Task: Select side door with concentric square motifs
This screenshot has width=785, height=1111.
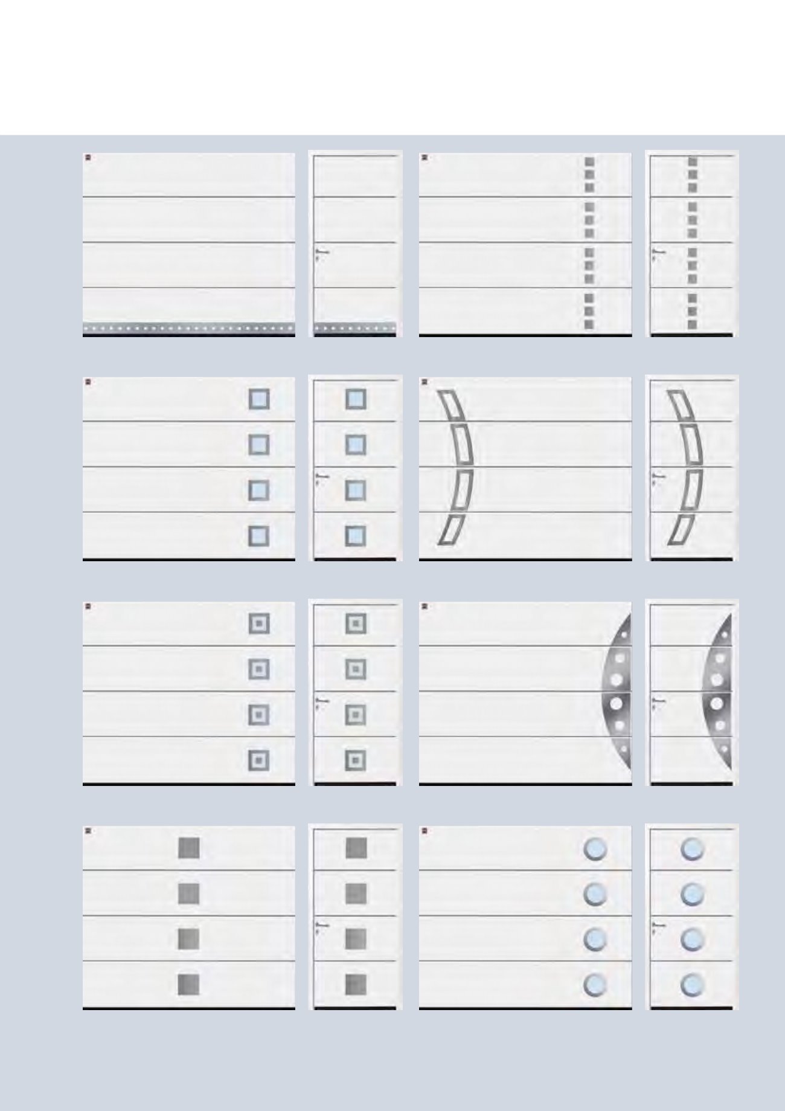Action: click(355, 694)
